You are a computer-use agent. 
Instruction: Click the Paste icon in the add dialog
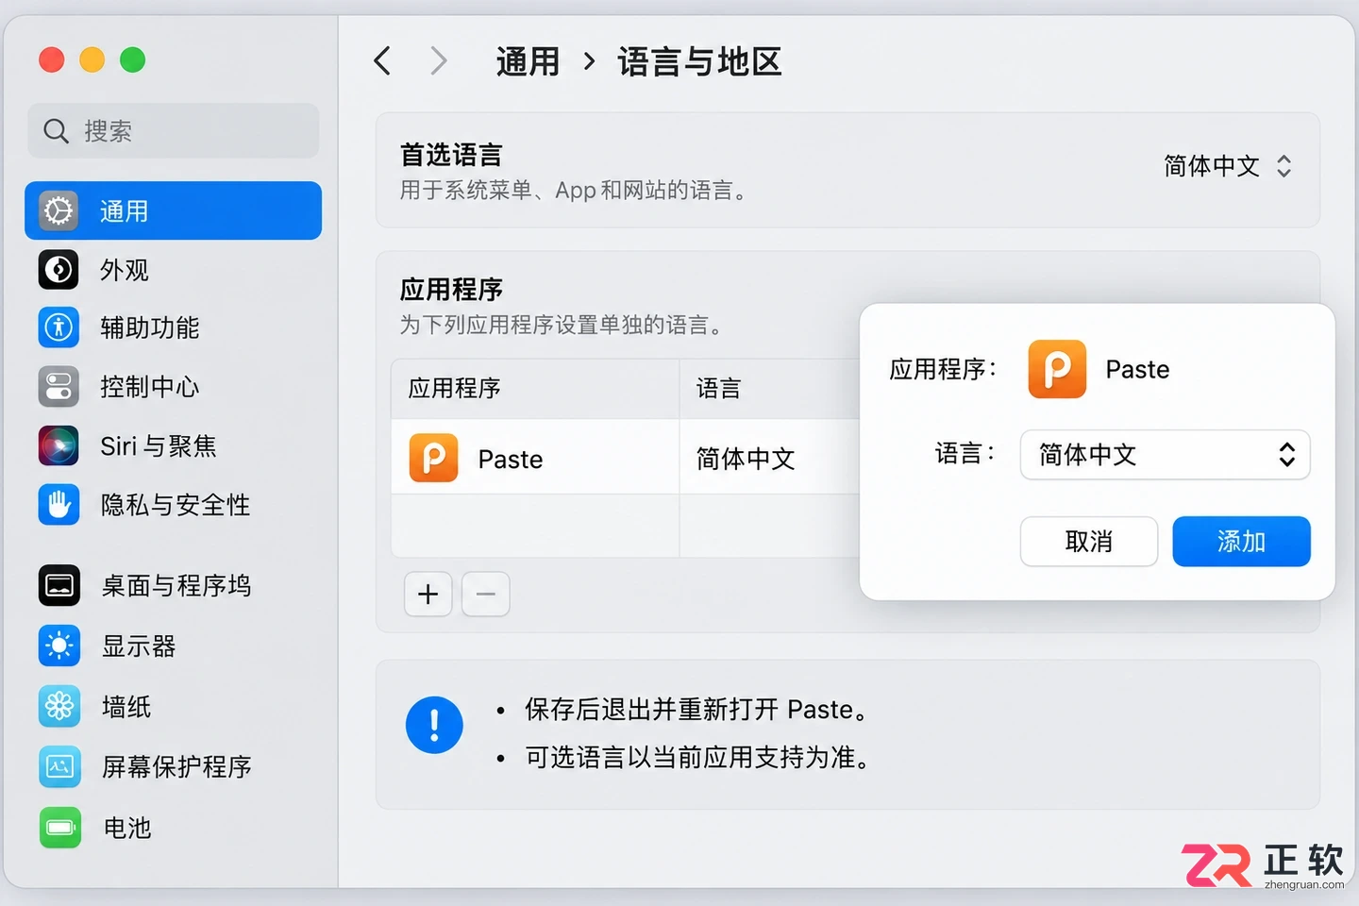1057,369
